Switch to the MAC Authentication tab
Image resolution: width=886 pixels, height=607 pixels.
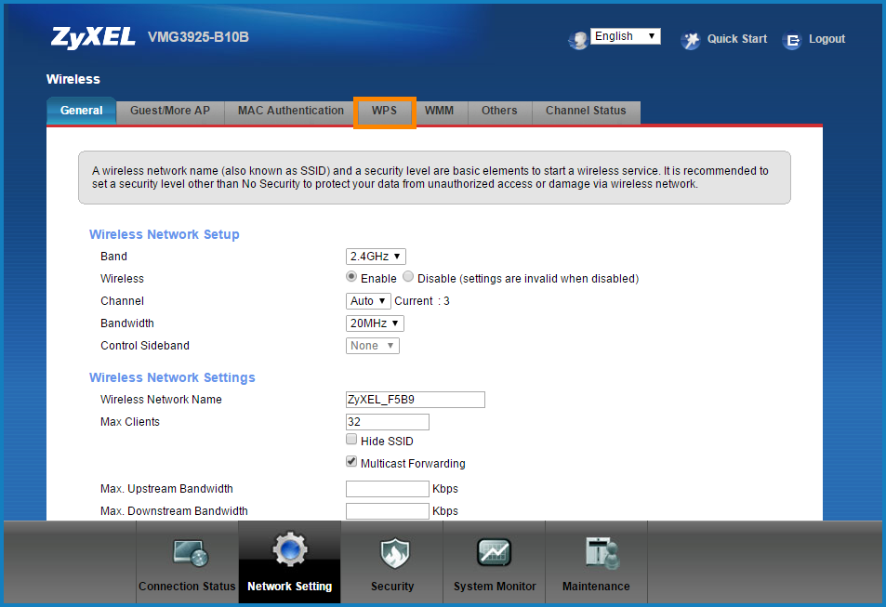(291, 111)
